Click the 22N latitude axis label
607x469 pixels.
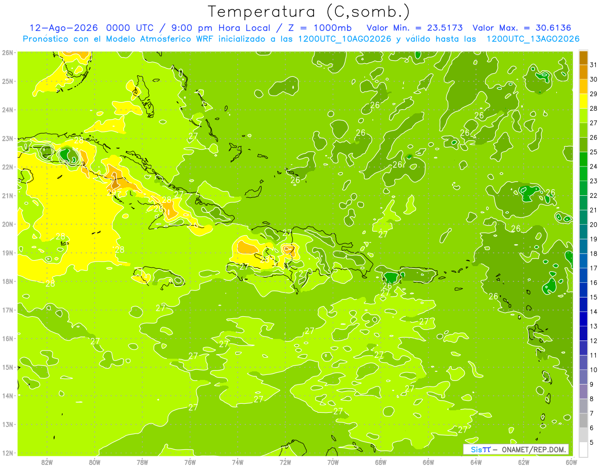tap(8, 167)
